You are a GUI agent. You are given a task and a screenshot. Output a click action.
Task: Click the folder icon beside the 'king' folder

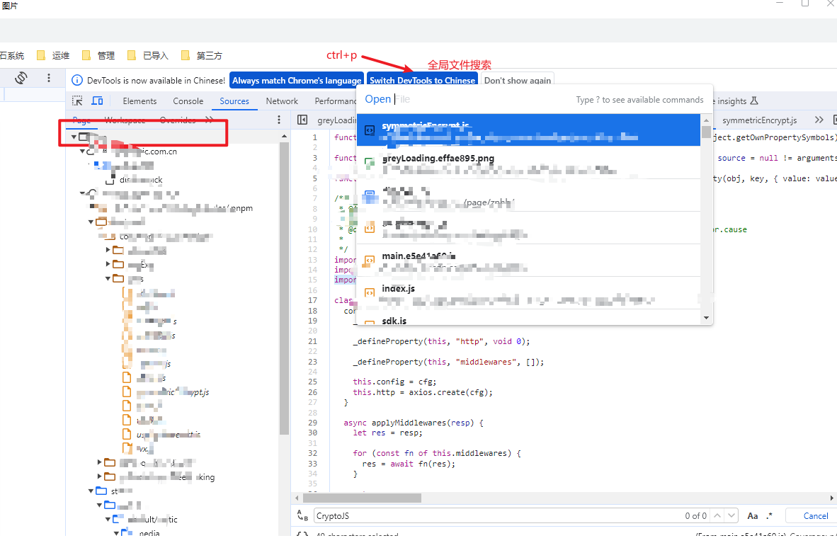click(x=110, y=476)
